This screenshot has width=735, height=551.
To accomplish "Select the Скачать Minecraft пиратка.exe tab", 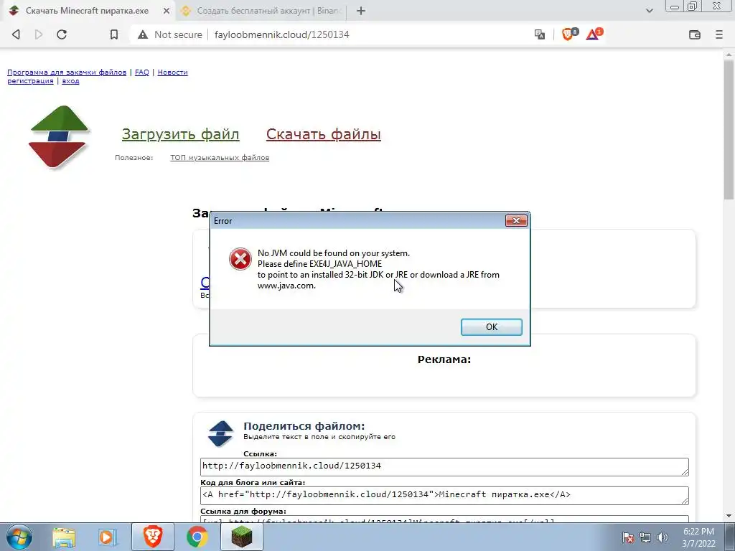I will 87,11.
